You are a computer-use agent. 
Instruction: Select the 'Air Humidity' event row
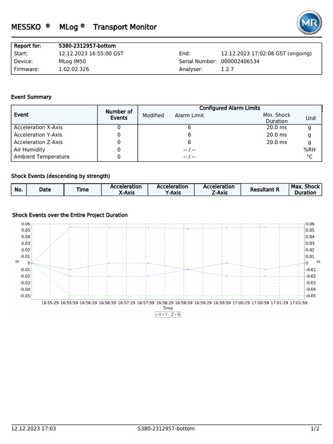[166, 150]
